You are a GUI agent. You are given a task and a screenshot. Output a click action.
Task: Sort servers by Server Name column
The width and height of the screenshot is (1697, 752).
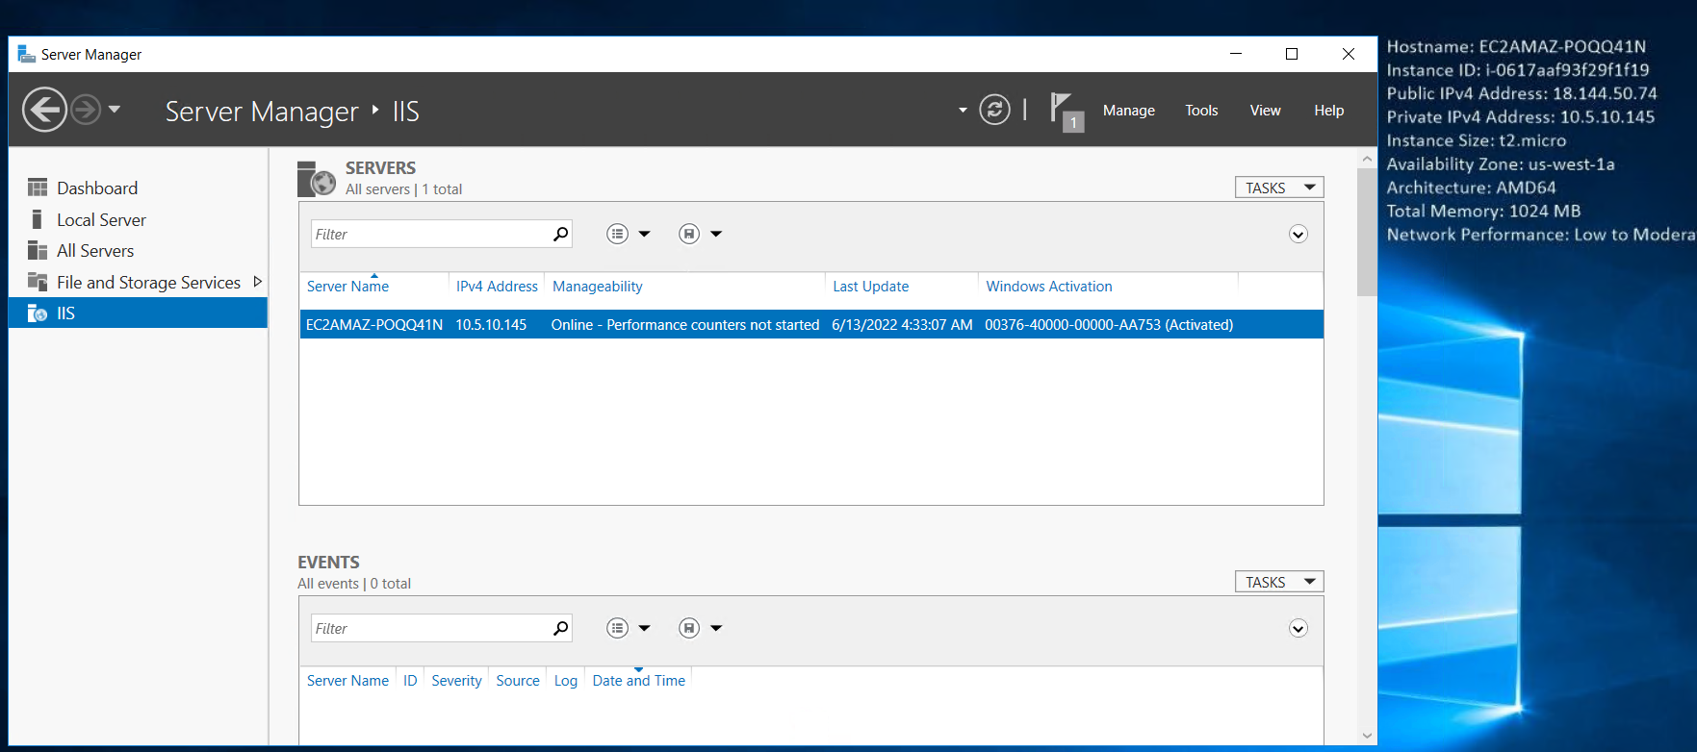click(347, 287)
